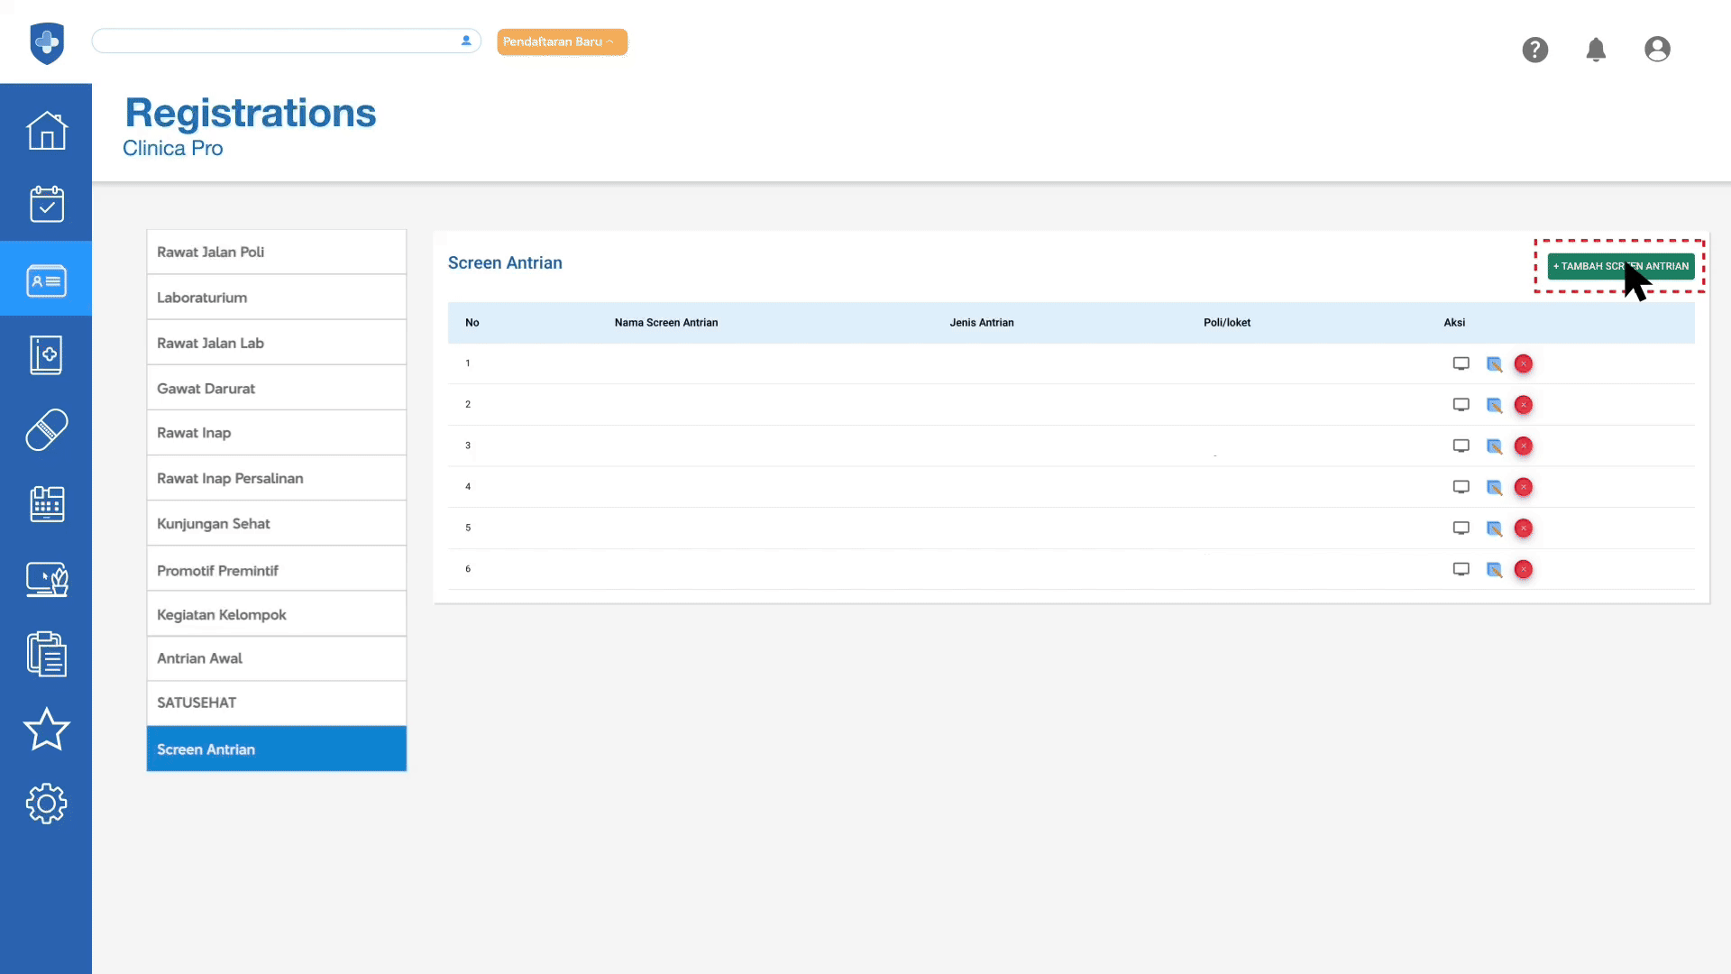Click Tambah Screen Antrian button

click(1620, 266)
